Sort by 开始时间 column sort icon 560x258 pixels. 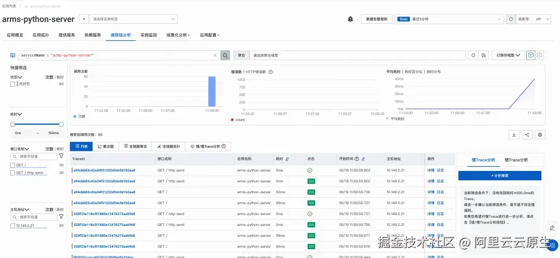tap(363, 159)
